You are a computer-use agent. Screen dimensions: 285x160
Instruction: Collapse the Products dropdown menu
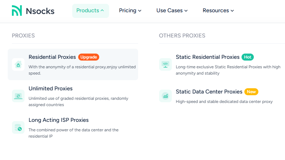coord(90,11)
